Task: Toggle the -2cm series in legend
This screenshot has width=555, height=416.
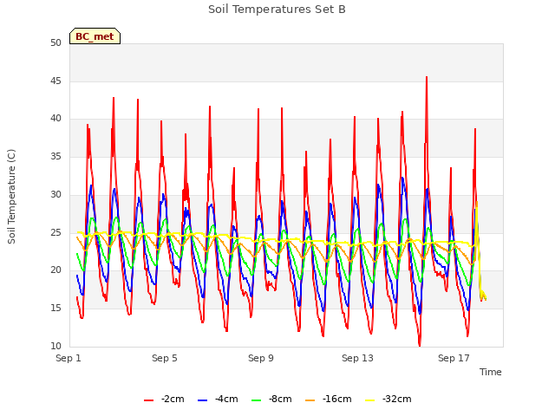Action: point(164,399)
